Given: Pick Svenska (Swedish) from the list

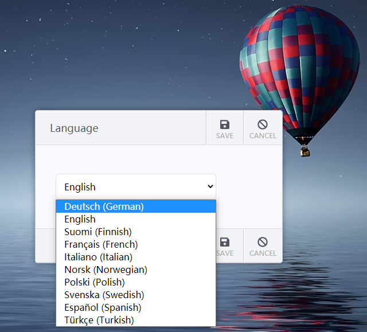Looking at the screenshot, I should [x=136, y=295].
